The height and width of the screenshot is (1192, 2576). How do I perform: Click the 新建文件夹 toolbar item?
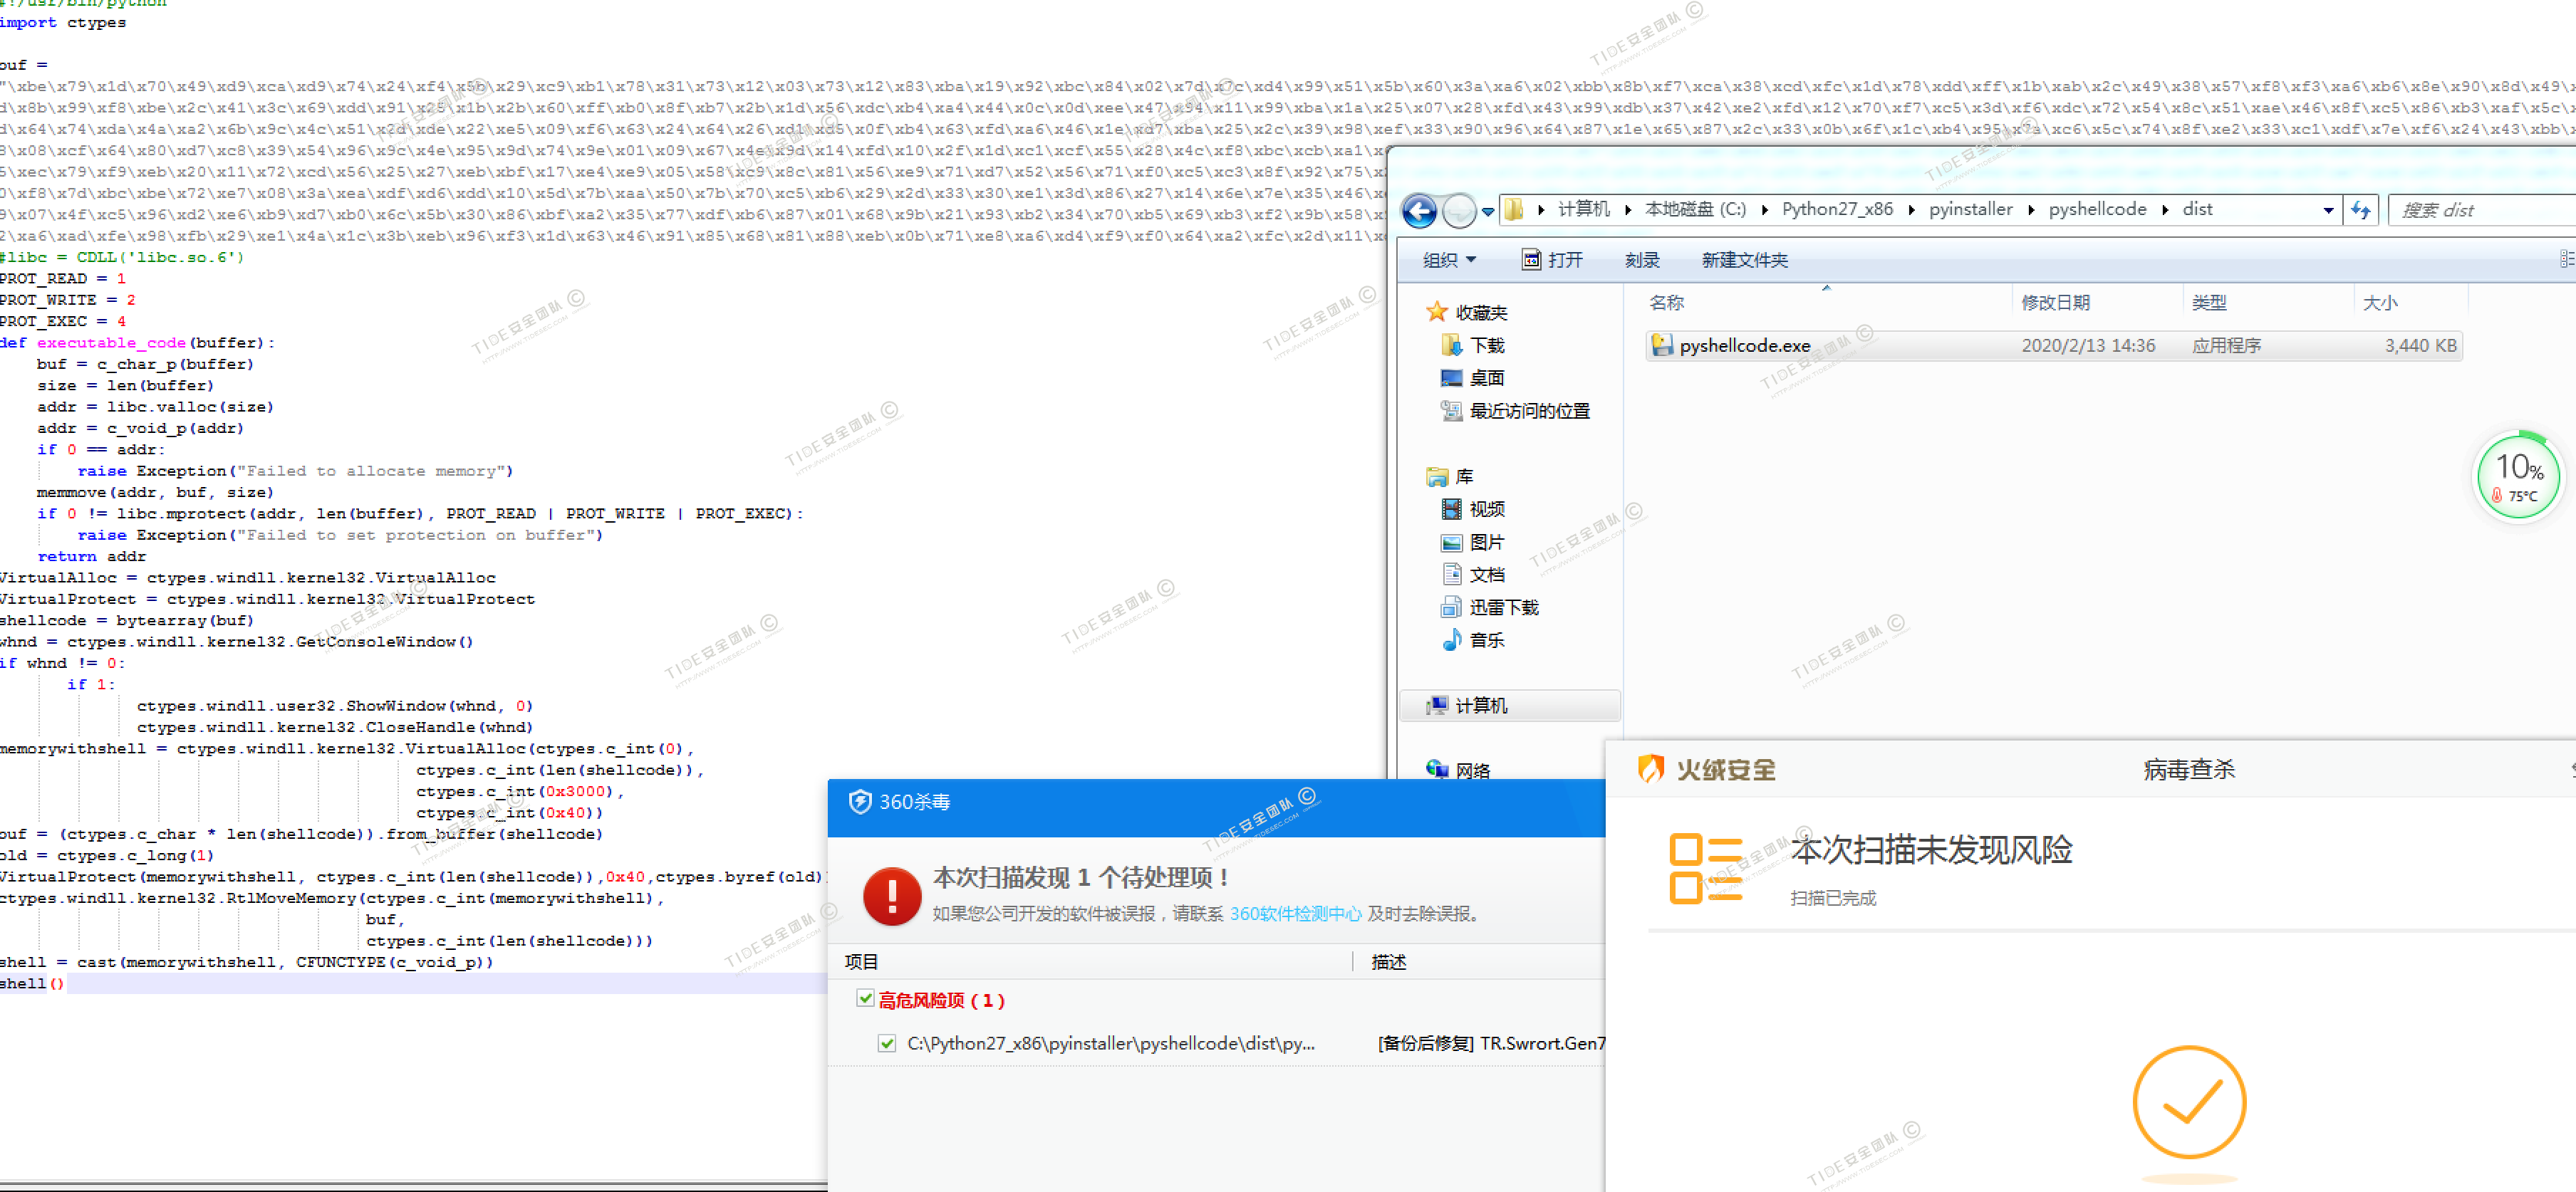(x=1744, y=260)
